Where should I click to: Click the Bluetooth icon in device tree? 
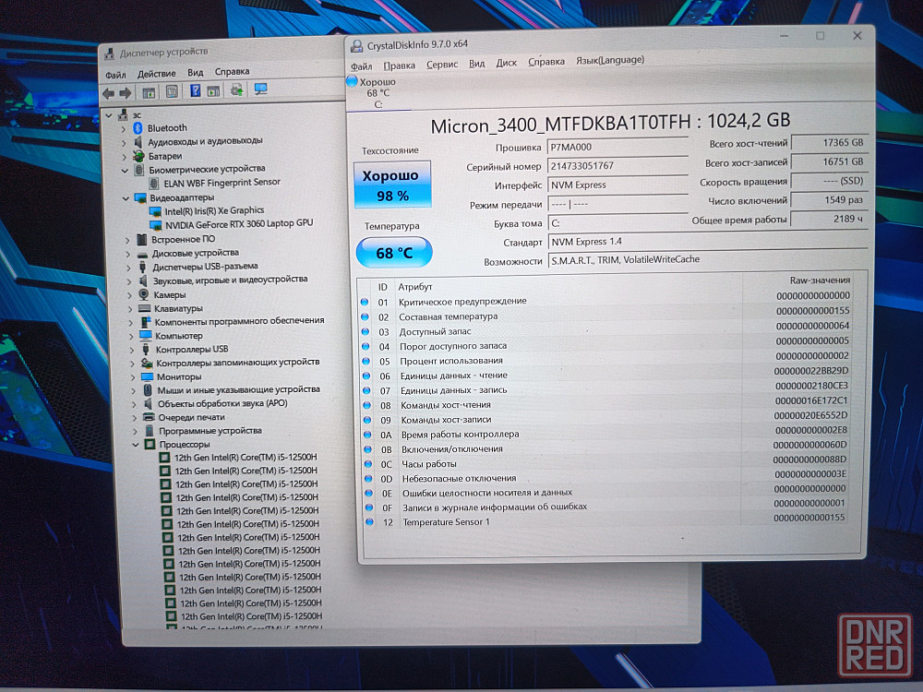138,127
